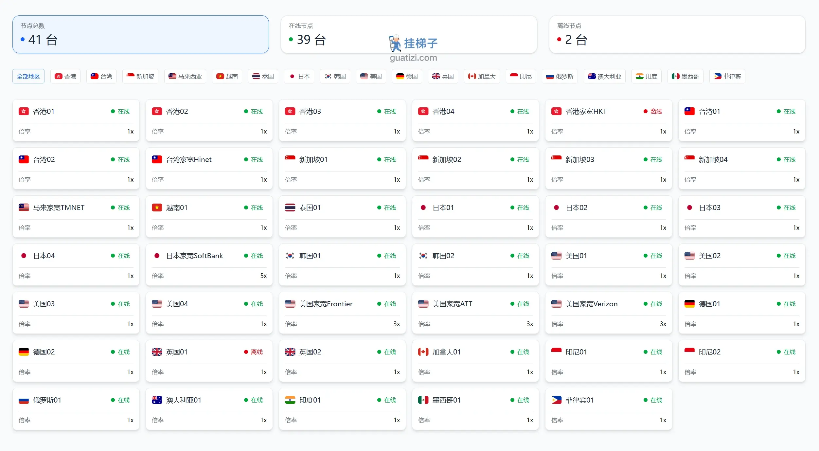Click the Korean flag on 韩国01 card
The image size is (819, 451).
tap(290, 256)
